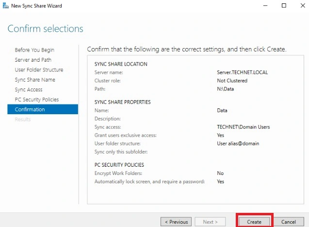Select the PC Security Policies step

[x=37, y=100]
